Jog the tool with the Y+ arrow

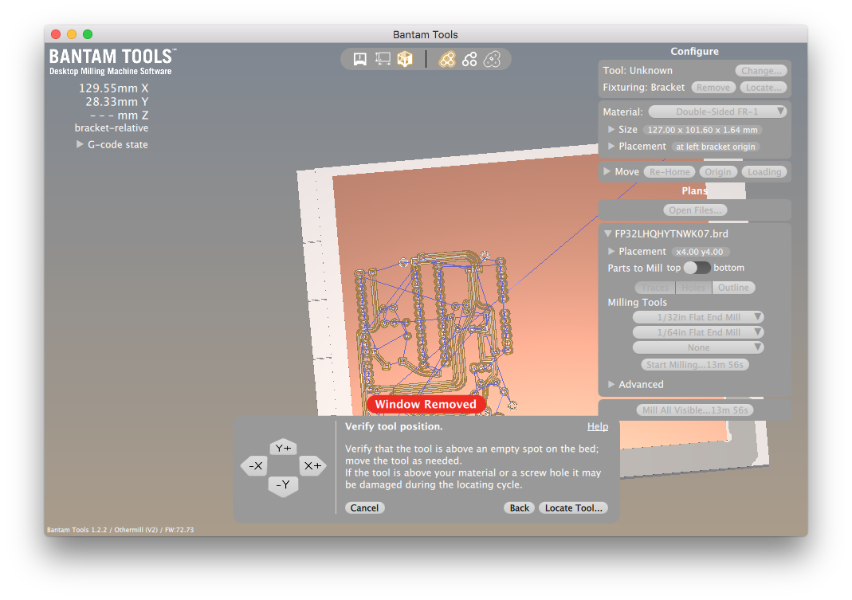point(283,448)
